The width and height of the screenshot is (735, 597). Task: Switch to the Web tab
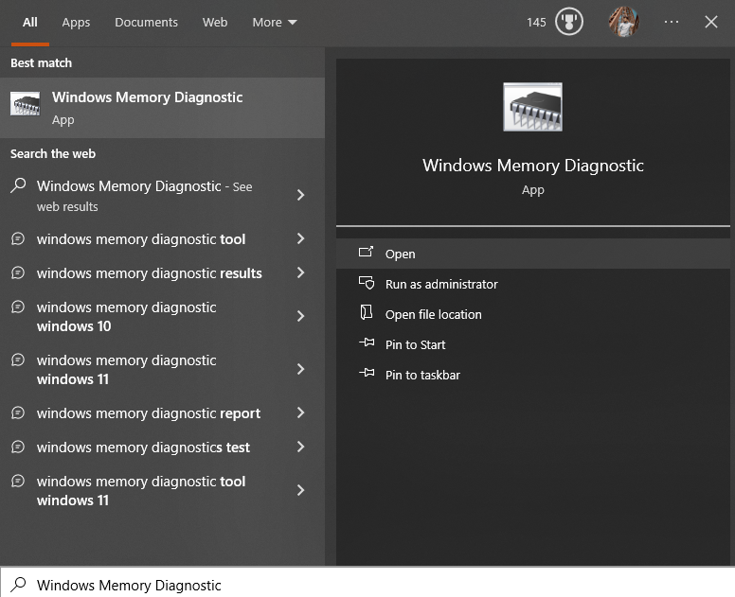(215, 22)
